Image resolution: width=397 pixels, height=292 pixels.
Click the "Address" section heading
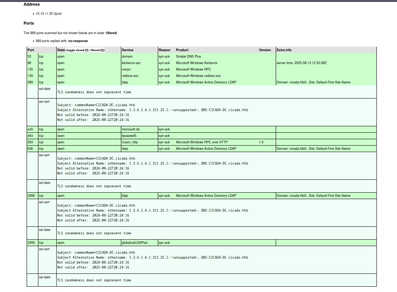[32, 4]
